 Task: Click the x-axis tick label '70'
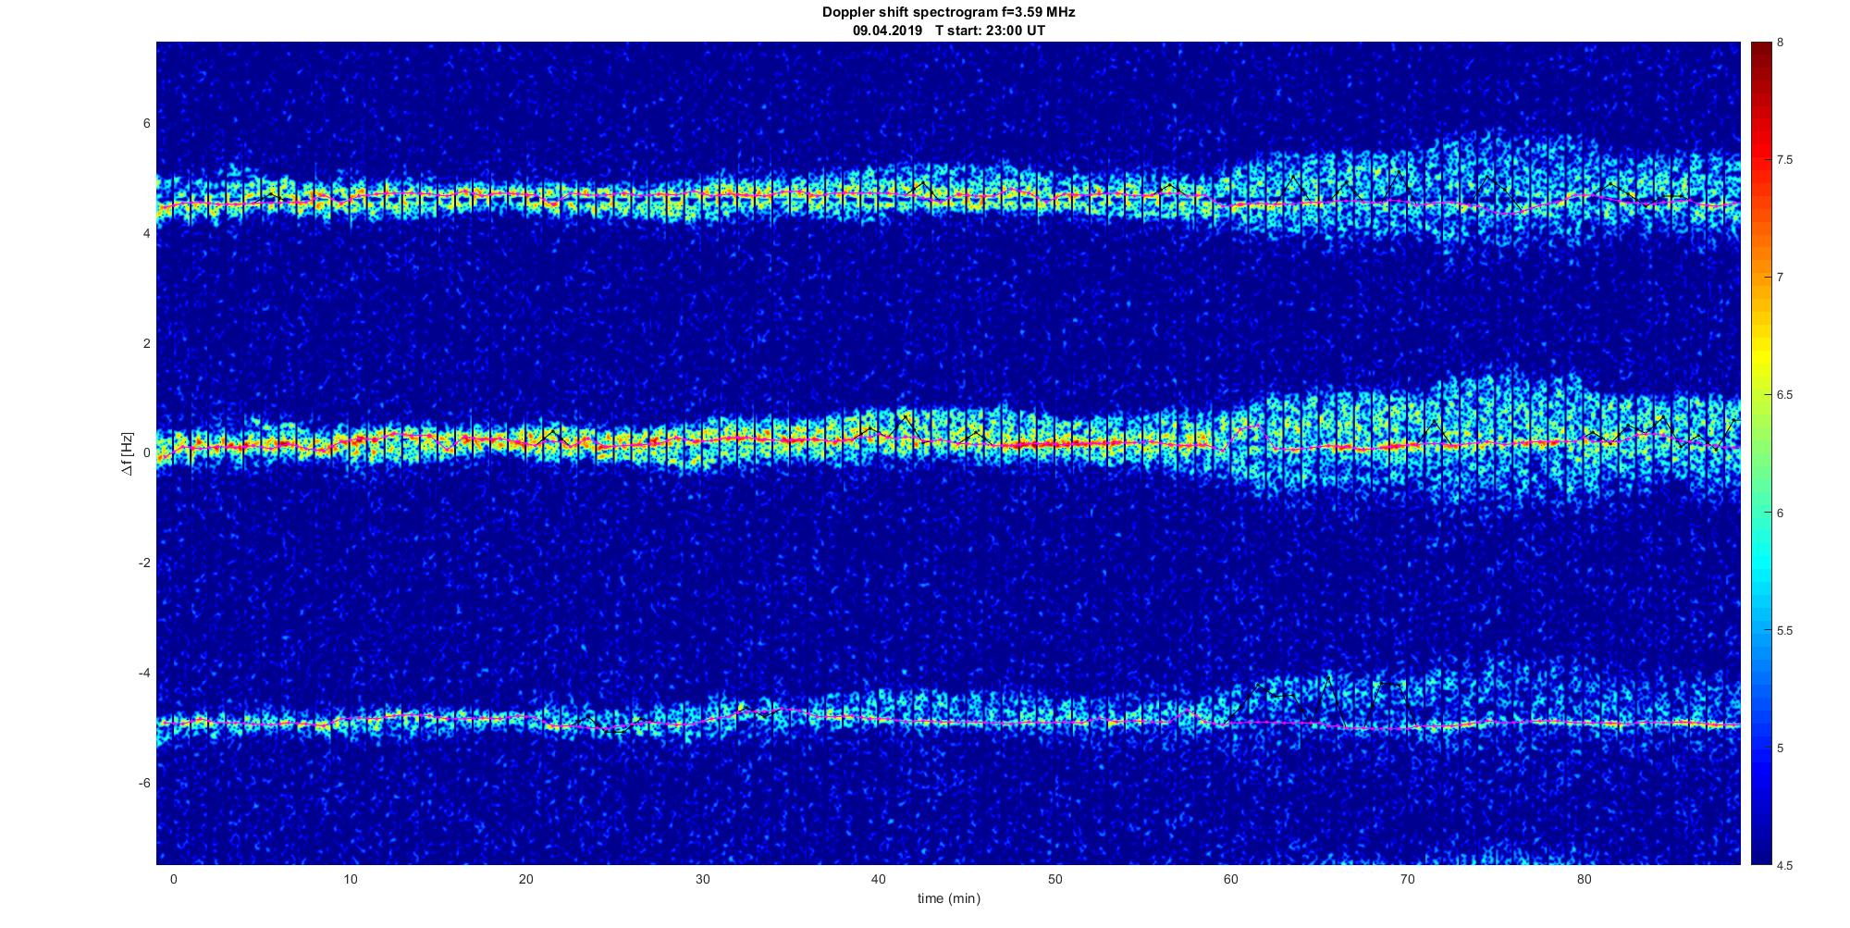click(1408, 879)
